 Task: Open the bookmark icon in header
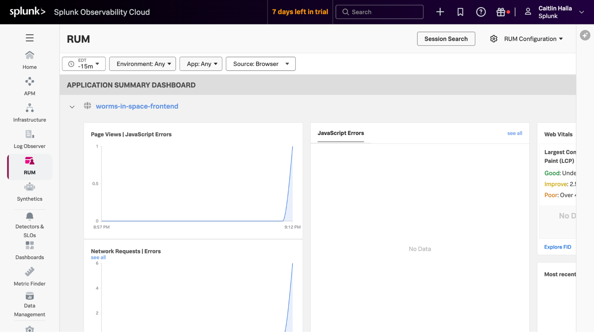(460, 12)
